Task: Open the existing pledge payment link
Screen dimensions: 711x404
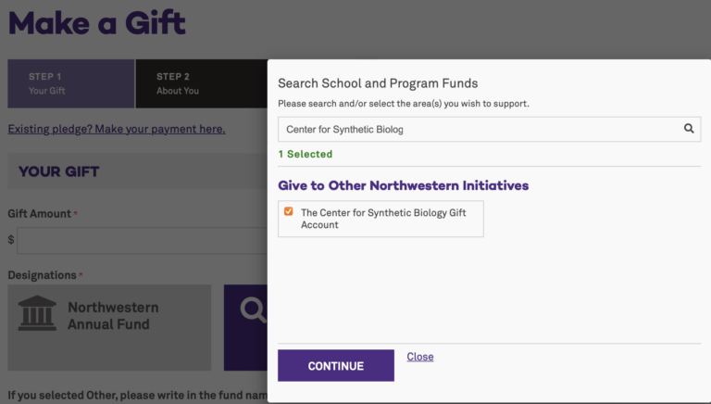Action: 117,129
